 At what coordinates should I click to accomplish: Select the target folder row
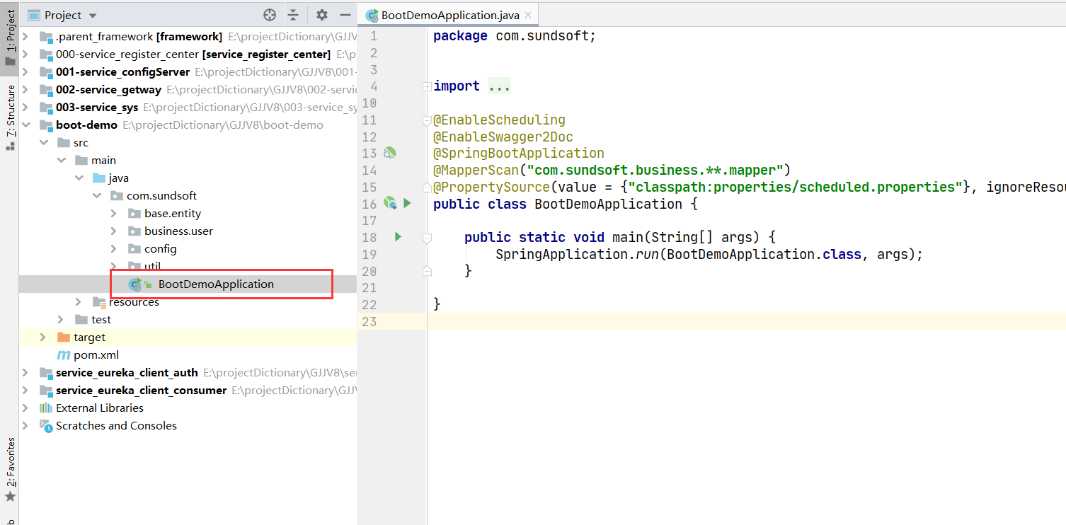[188, 337]
